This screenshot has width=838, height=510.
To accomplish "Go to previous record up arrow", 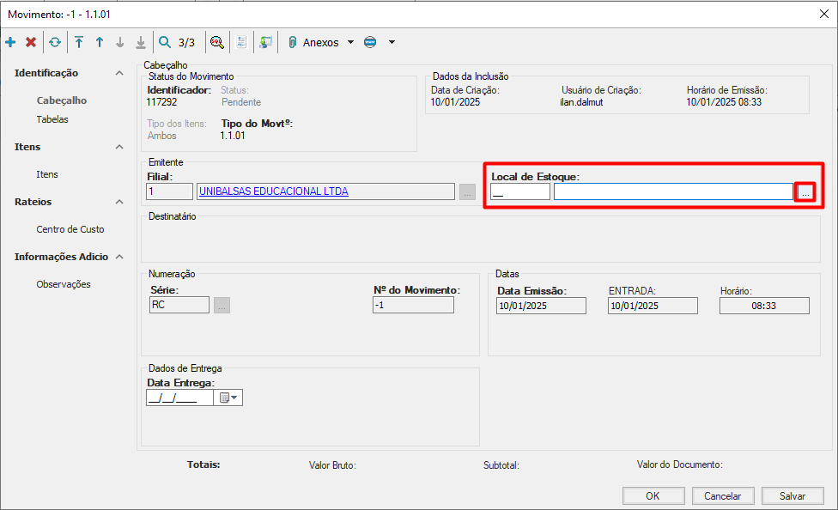I will tap(100, 42).
